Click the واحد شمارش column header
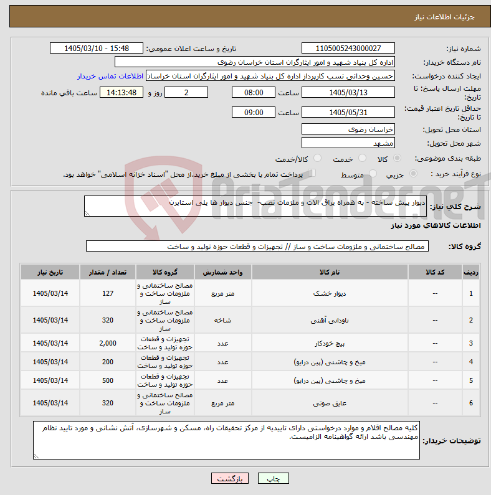491x495 pixels. 222,272
